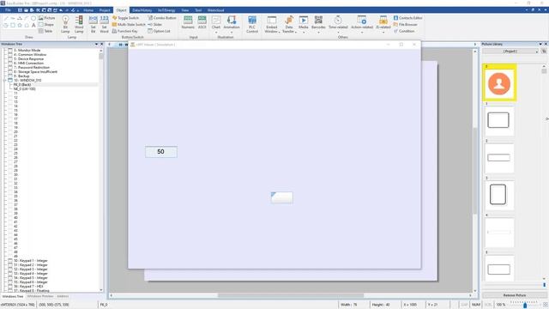Image resolution: width=549 pixels, height=309 pixels.
Task: Select the line drawing tool
Action: click(6, 18)
